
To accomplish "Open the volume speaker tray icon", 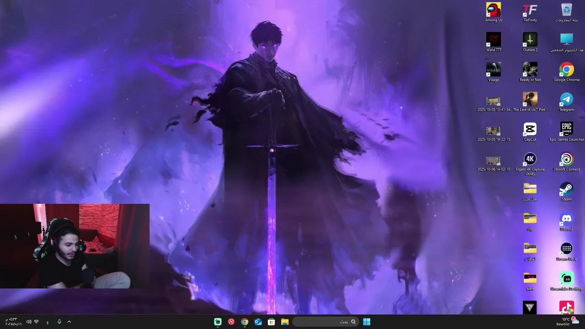I will click(x=29, y=322).
